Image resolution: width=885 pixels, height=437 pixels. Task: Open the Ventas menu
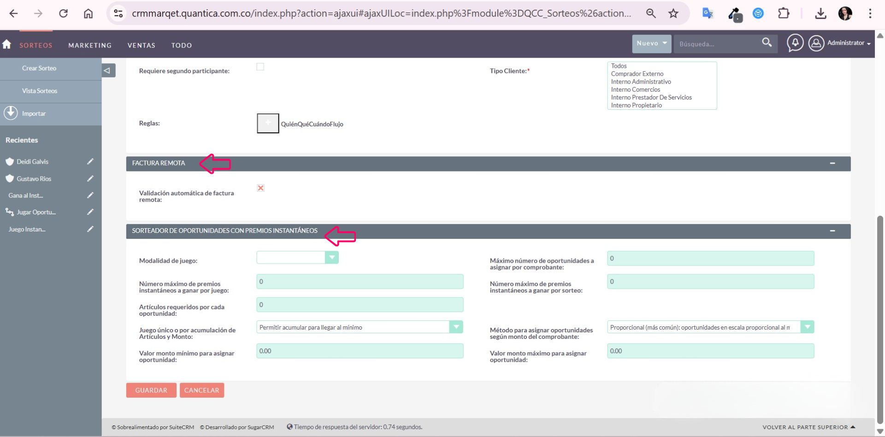pyautogui.click(x=141, y=45)
